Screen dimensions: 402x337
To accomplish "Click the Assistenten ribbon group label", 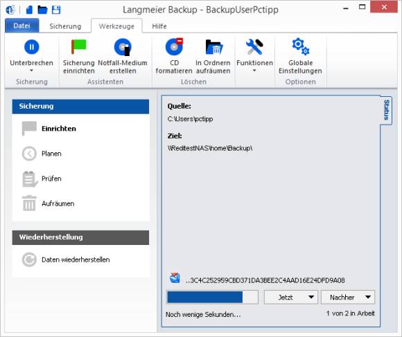I will pyautogui.click(x=105, y=82).
